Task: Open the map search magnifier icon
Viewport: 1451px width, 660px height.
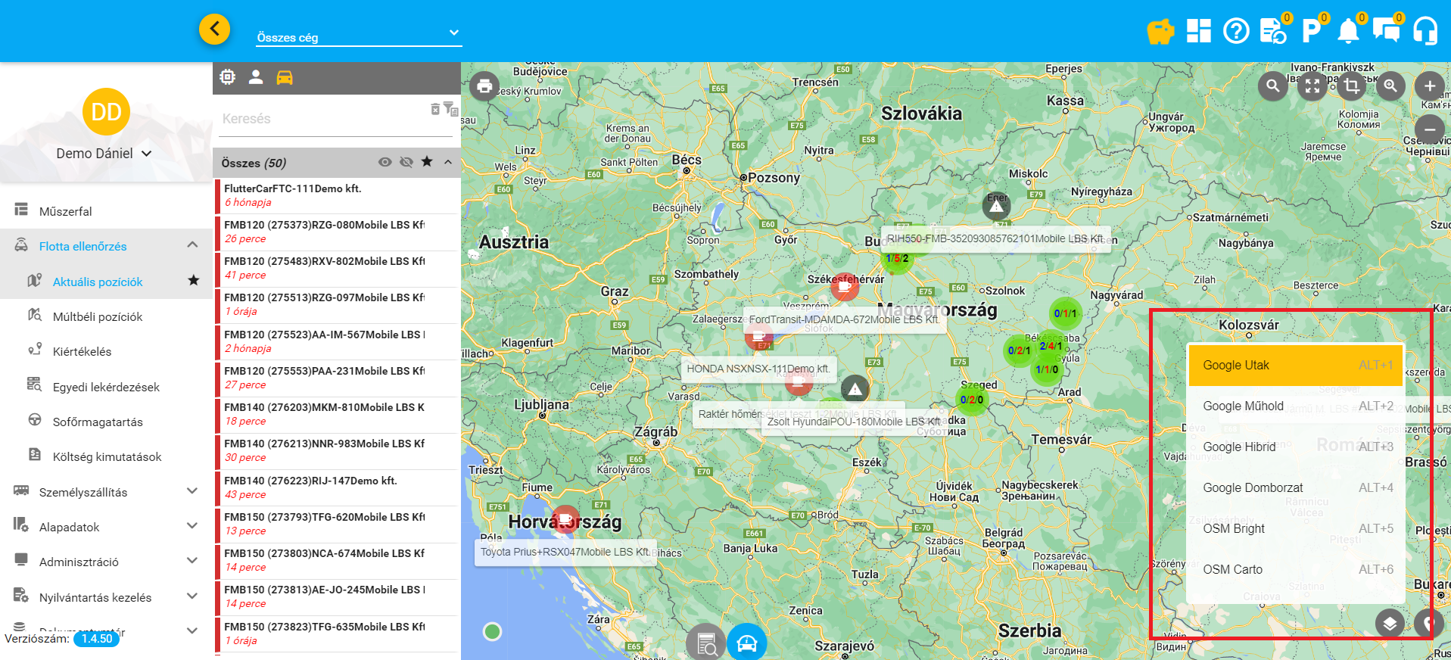Action: tap(1273, 86)
